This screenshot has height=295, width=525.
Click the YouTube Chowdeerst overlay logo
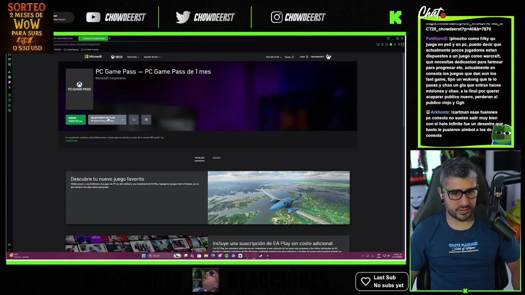116,17
